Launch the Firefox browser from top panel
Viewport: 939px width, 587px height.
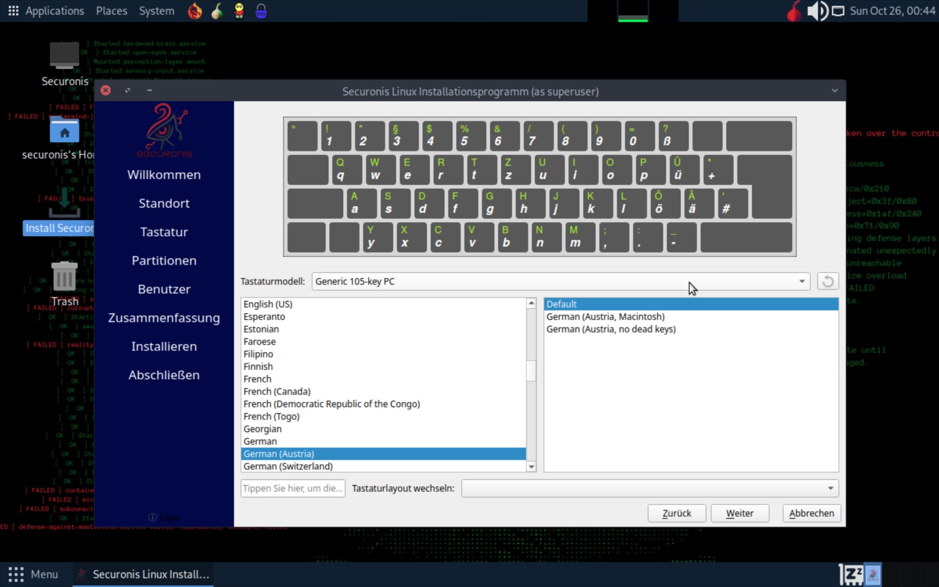[x=195, y=11]
